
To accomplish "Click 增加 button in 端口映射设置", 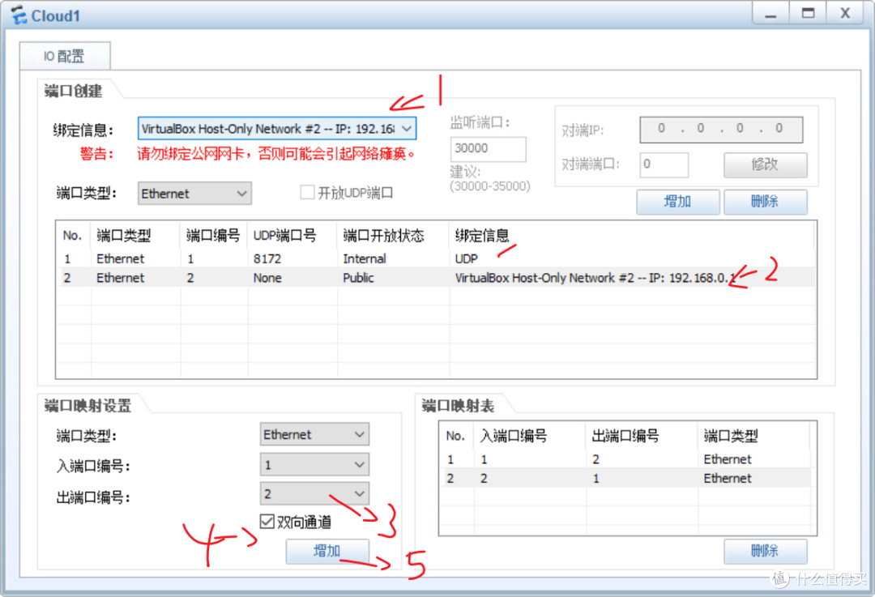I will pos(327,552).
